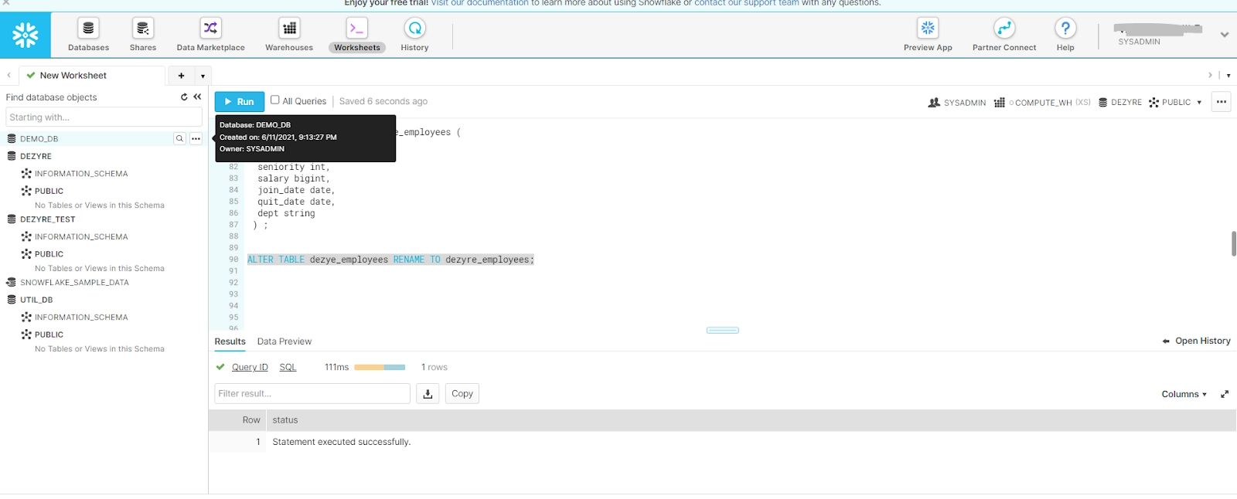Open the Columns dropdown in results
The height and width of the screenshot is (499, 1237).
pos(1184,395)
